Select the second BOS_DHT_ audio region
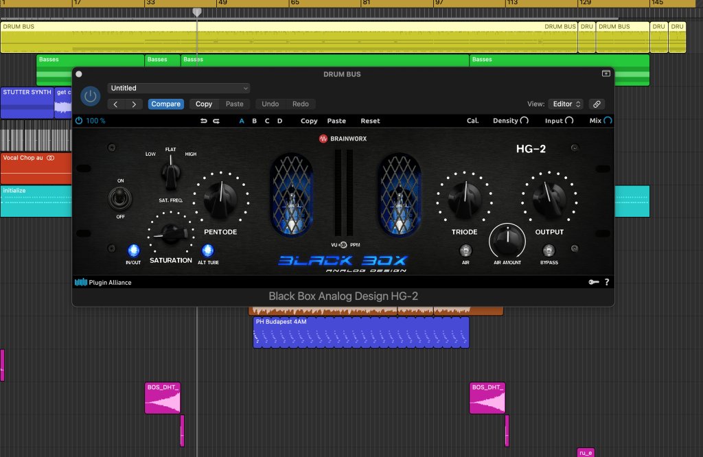 [x=487, y=398]
